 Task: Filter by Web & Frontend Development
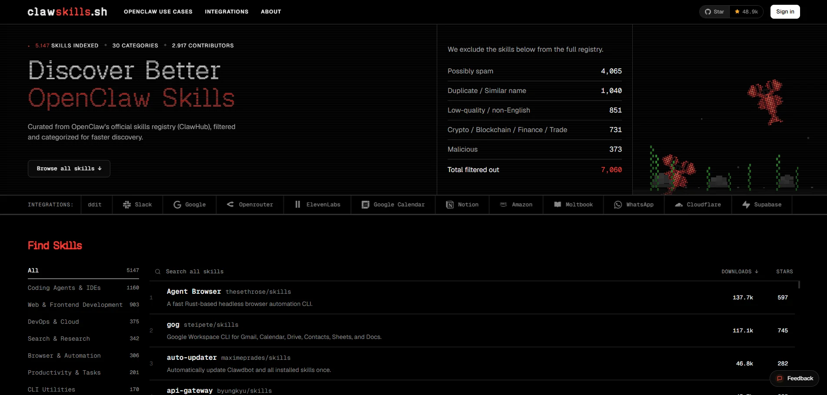click(x=83, y=305)
